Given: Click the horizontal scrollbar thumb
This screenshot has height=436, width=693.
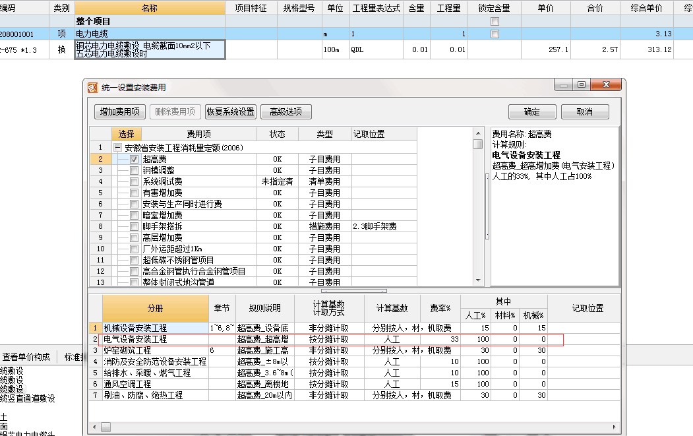Looking at the screenshot, I should tap(105, 427).
